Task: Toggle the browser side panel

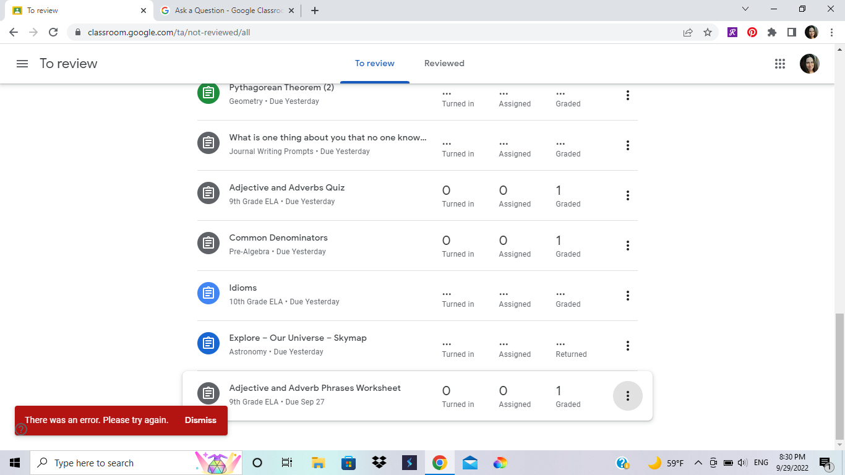Action: [x=792, y=32]
